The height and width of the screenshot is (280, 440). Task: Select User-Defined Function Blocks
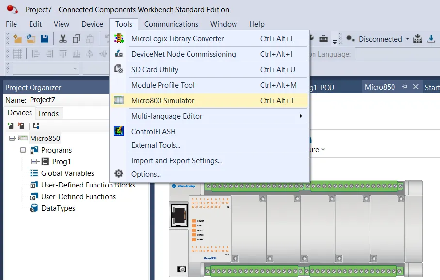[x=88, y=185]
